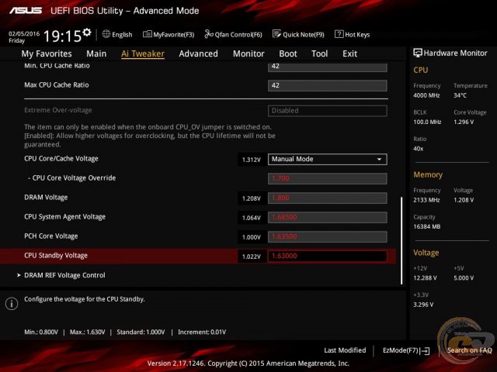Click Memory Frequency 2133 MHz value

point(426,200)
